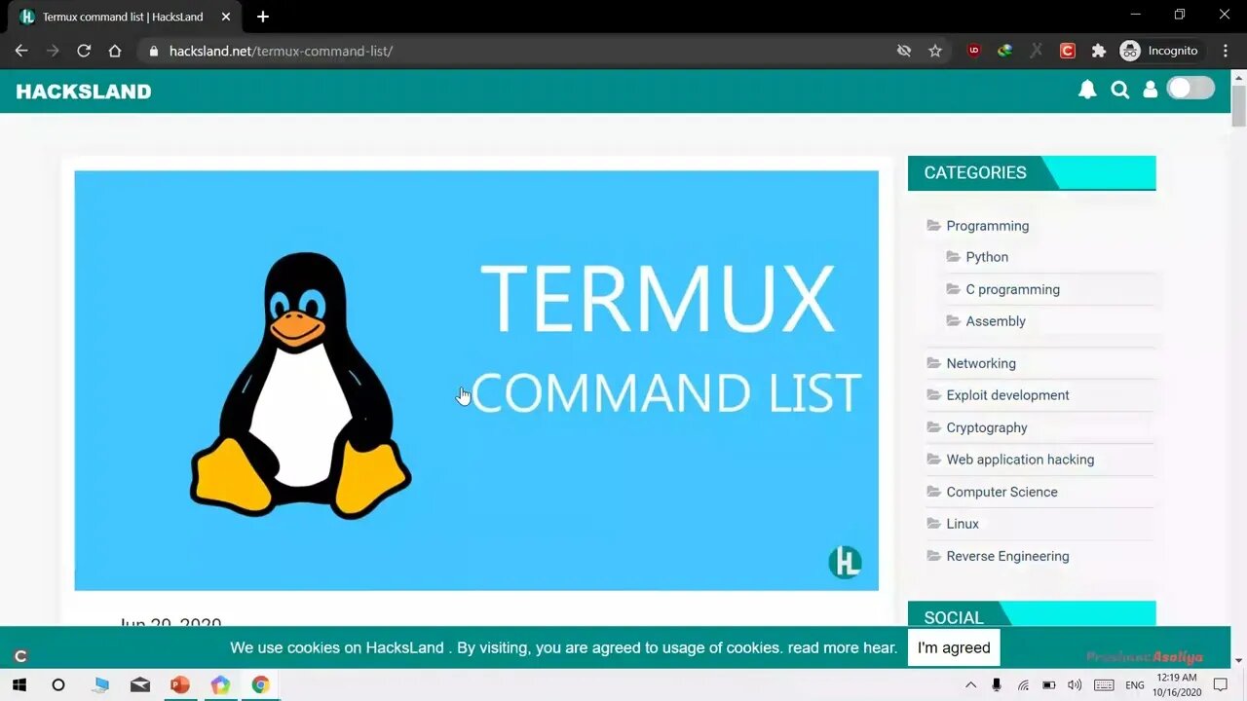Screen dimensions: 1247x701
Task: Open the Networking category
Action: [981, 363]
